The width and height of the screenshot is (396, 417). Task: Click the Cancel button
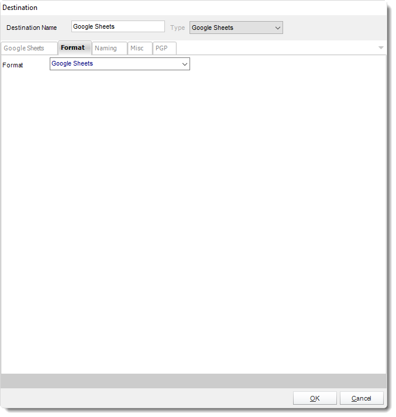(361, 398)
